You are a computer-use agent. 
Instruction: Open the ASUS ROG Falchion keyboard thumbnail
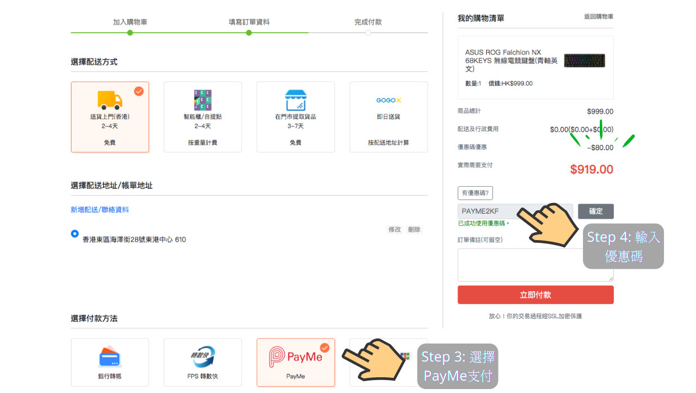585,61
